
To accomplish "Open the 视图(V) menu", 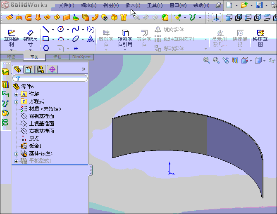I will [111, 5].
